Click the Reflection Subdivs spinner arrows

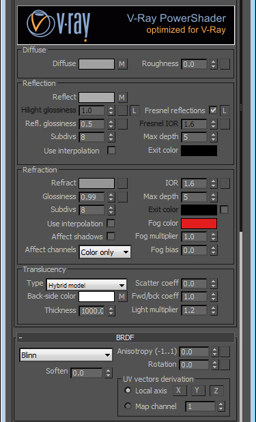pos(111,137)
